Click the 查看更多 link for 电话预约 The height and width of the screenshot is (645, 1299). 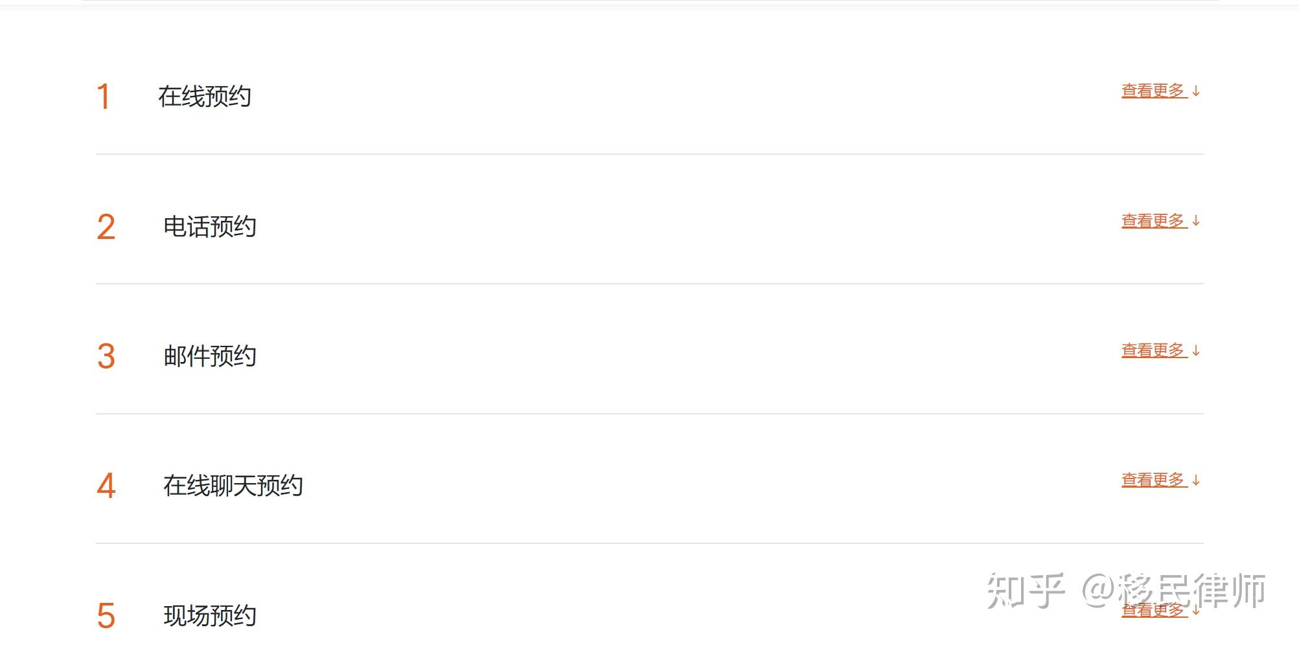1153,221
